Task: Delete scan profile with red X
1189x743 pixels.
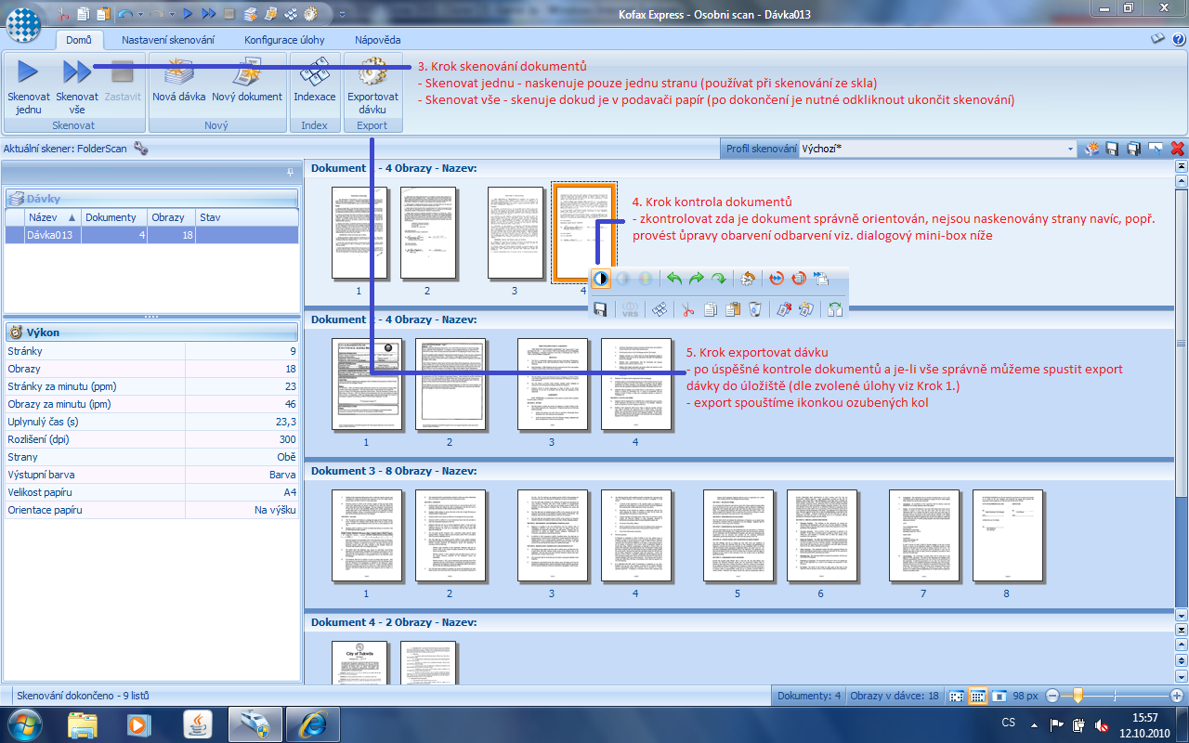Action: tap(1177, 149)
